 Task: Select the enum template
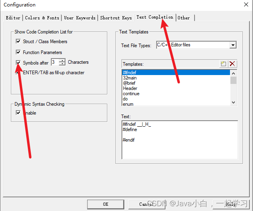click(176, 104)
